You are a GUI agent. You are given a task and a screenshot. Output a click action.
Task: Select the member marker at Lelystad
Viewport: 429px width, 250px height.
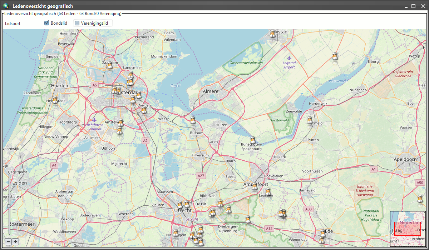click(x=273, y=34)
